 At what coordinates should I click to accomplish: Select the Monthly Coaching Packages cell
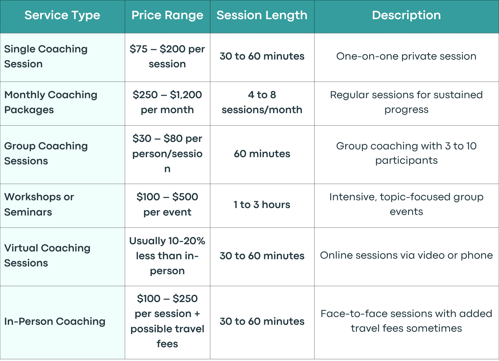[x=62, y=104]
